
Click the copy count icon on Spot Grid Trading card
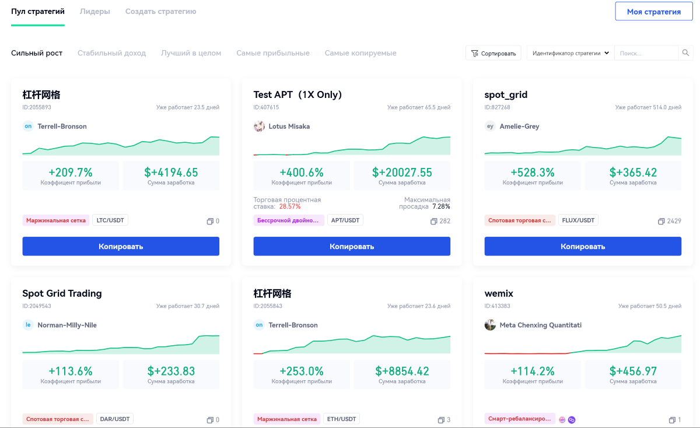coord(210,420)
